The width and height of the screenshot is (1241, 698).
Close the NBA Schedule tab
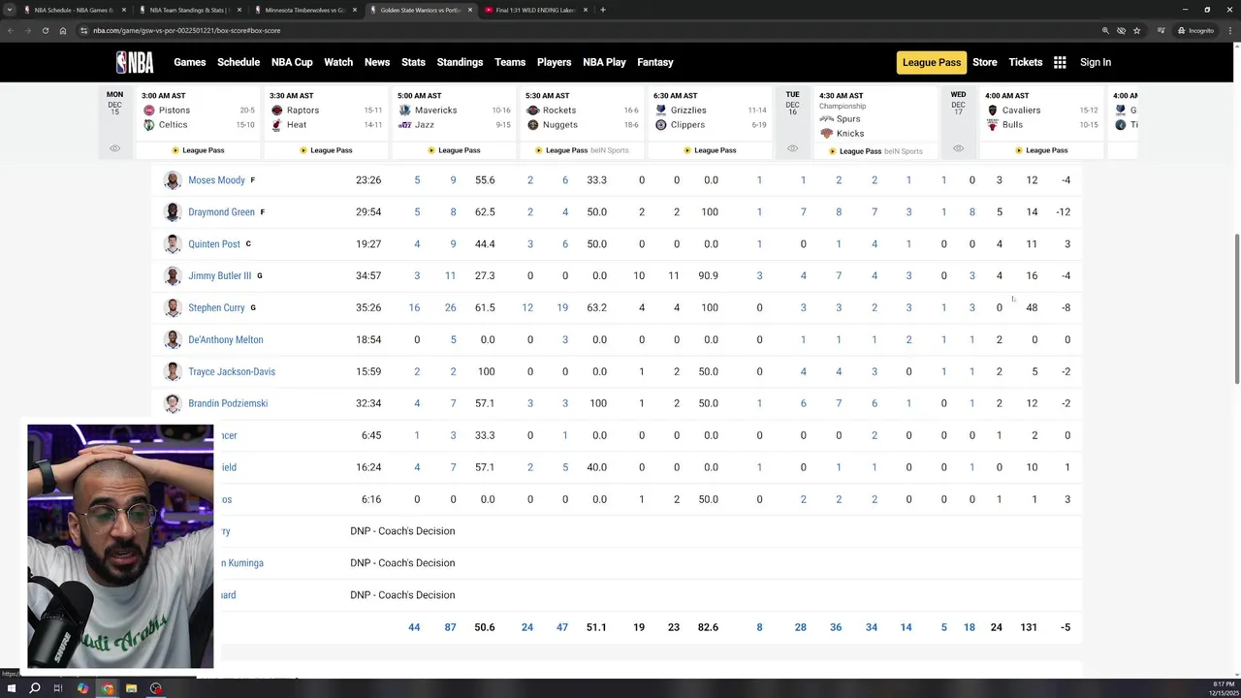(x=124, y=10)
